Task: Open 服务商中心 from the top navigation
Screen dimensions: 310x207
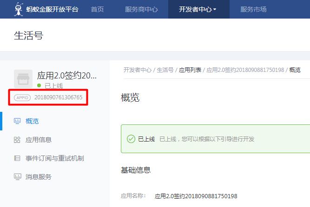Action: tap(141, 9)
